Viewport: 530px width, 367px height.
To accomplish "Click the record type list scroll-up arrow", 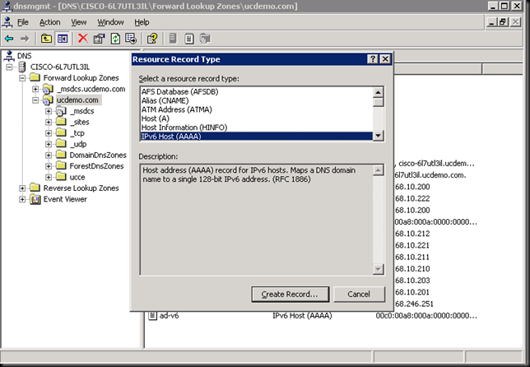I will (379, 92).
